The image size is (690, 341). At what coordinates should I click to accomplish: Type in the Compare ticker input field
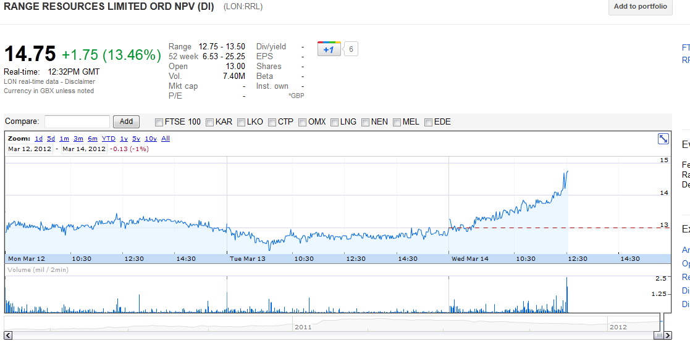point(77,121)
